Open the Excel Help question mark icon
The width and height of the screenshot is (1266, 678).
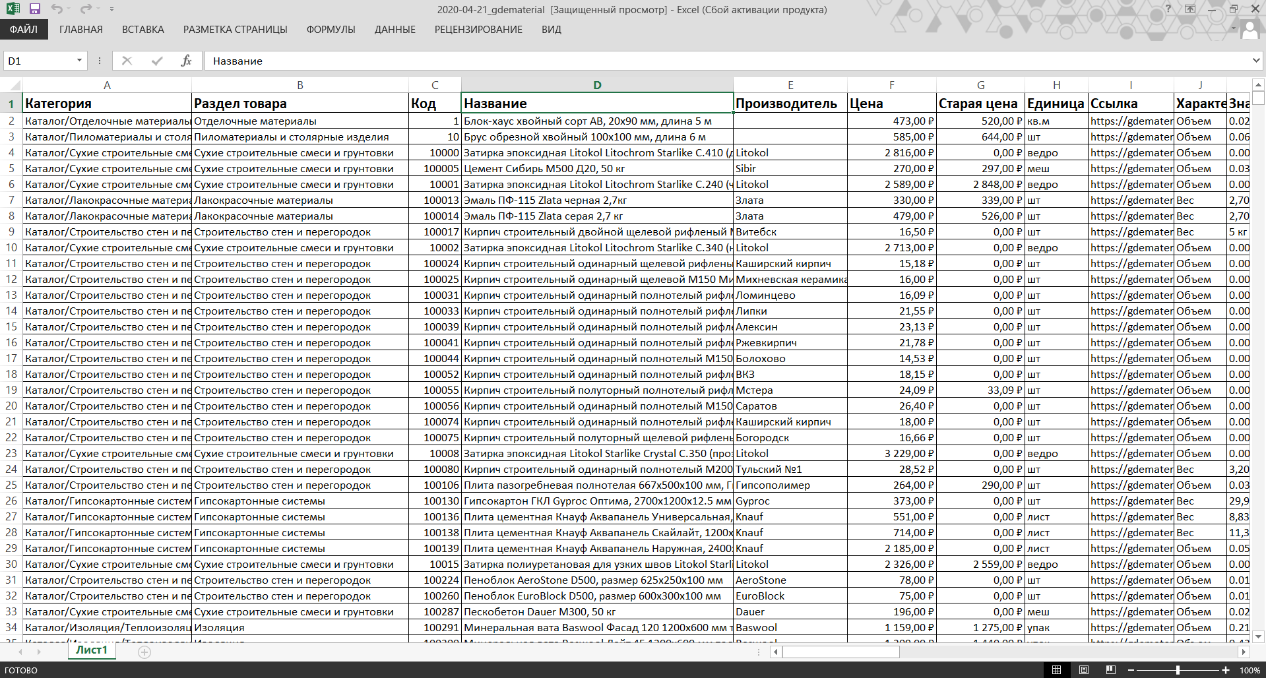[1168, 9]
